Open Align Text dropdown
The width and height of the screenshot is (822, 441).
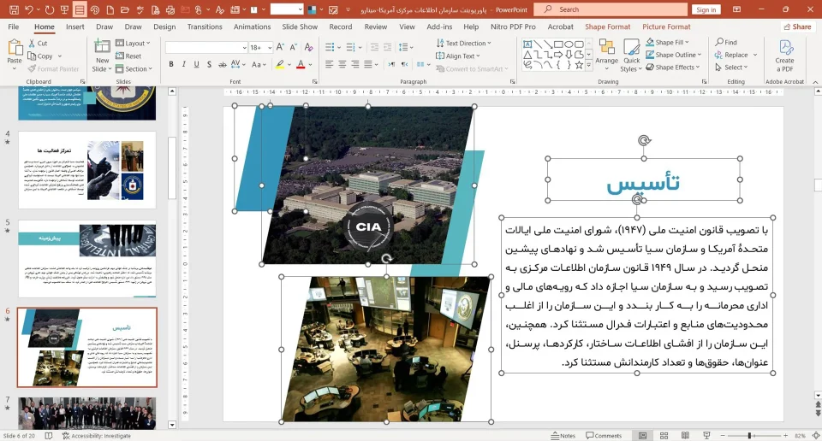tap(458, 56)
